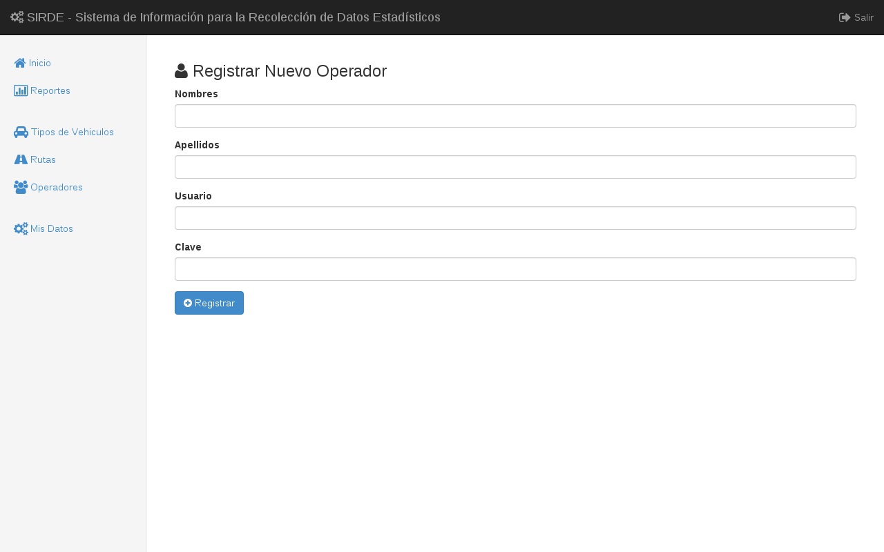Focus the Apellidos input field

515,167
